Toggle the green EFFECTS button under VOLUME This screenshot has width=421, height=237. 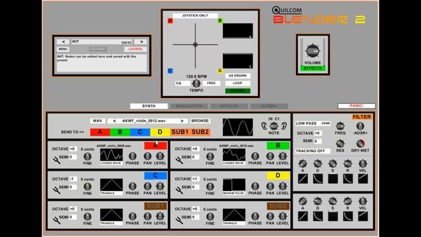point(313,68)
